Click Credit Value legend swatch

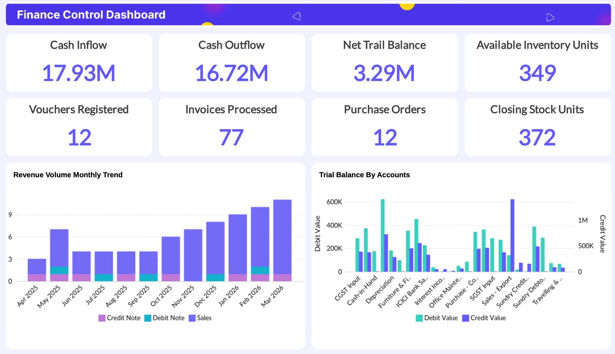465,318
